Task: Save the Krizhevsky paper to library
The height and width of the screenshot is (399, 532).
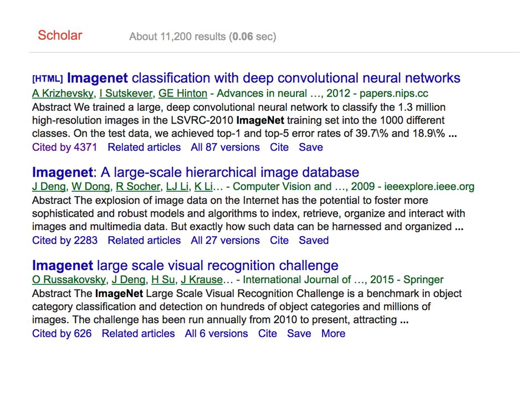Action: pyautogui.click(x=311, y=147)
